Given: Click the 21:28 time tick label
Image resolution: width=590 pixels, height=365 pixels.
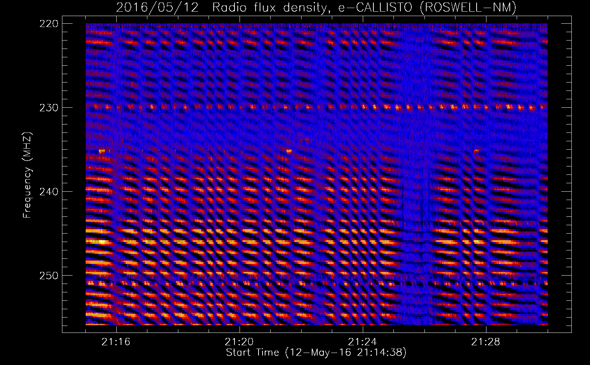Looking at the screenshot, I should (x=486, y=342).
